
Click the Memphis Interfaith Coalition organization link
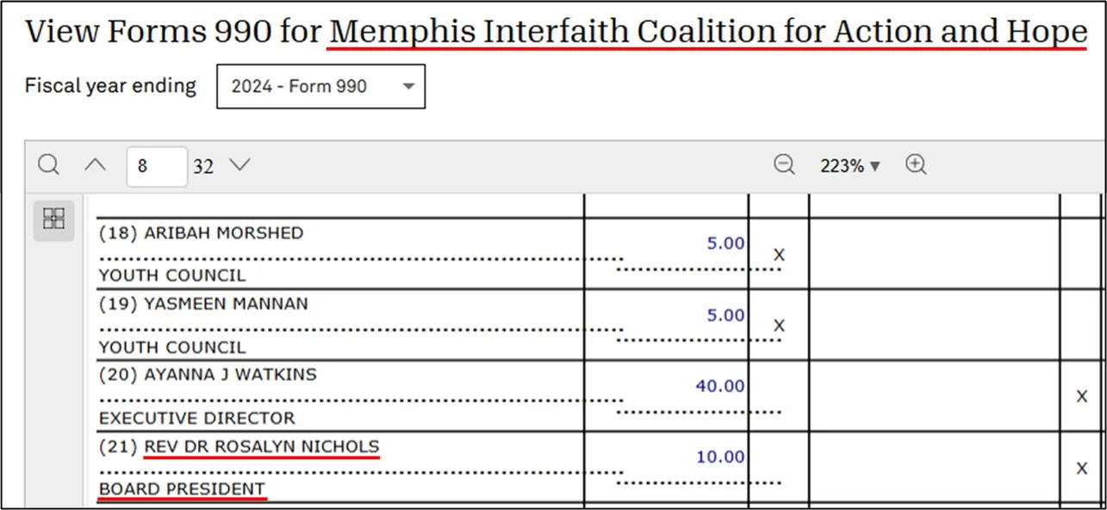coord(708,33)
